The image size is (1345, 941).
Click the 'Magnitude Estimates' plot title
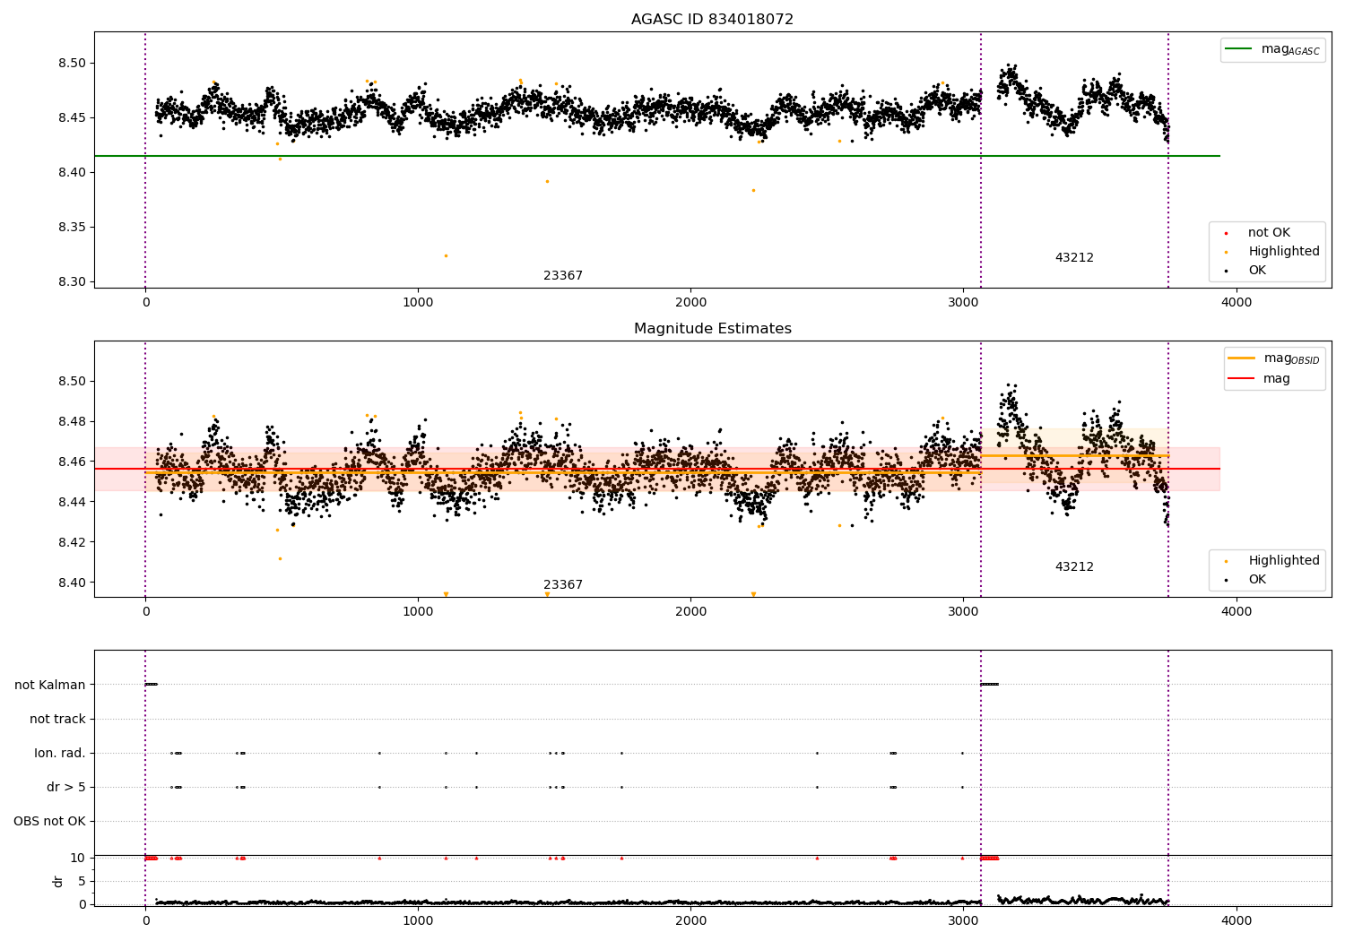coord(712,329)
